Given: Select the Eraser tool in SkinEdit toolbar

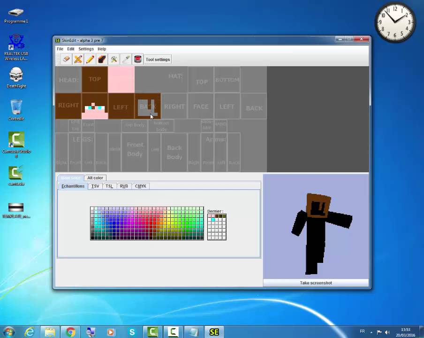Looking at the screenshot, I should pyautogui.click(x=66, y=59).
